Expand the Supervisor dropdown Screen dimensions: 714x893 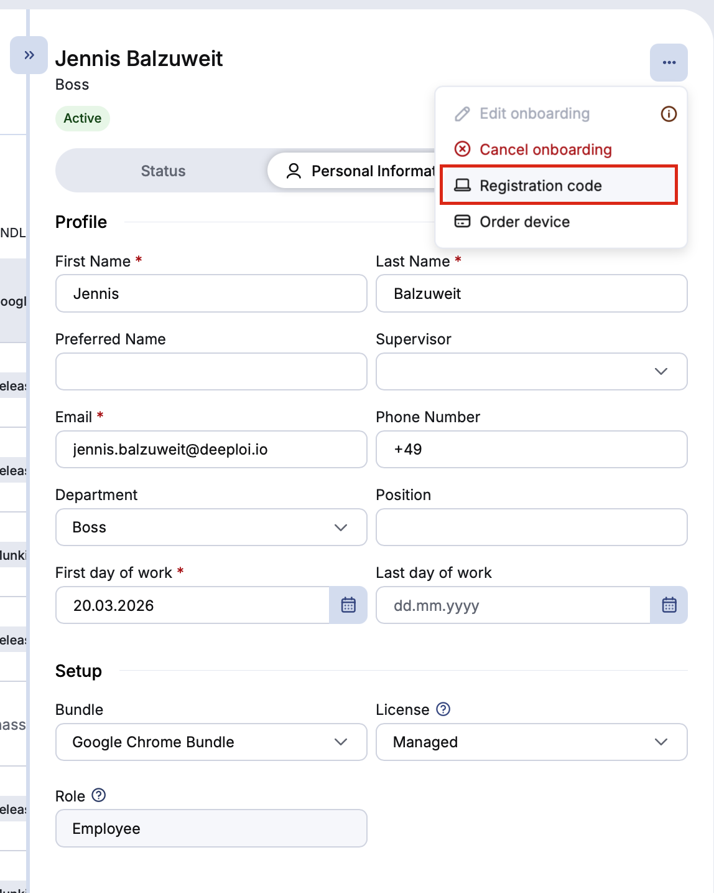coord(532,371)
